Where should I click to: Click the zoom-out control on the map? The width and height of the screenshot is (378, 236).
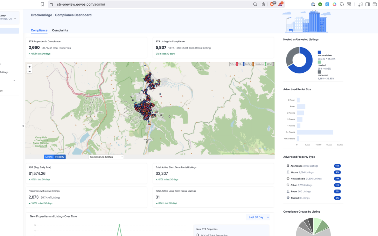29,71
